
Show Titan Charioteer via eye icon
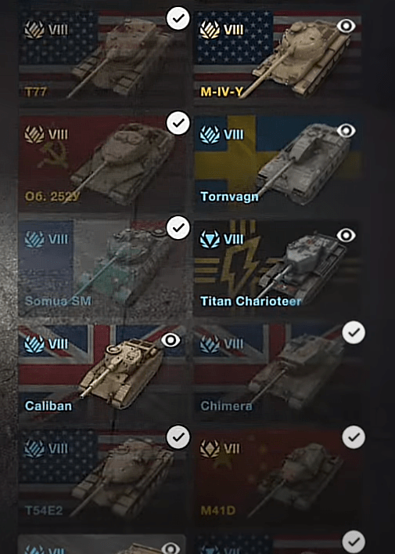pyautogui.click(x=346, y=235)
